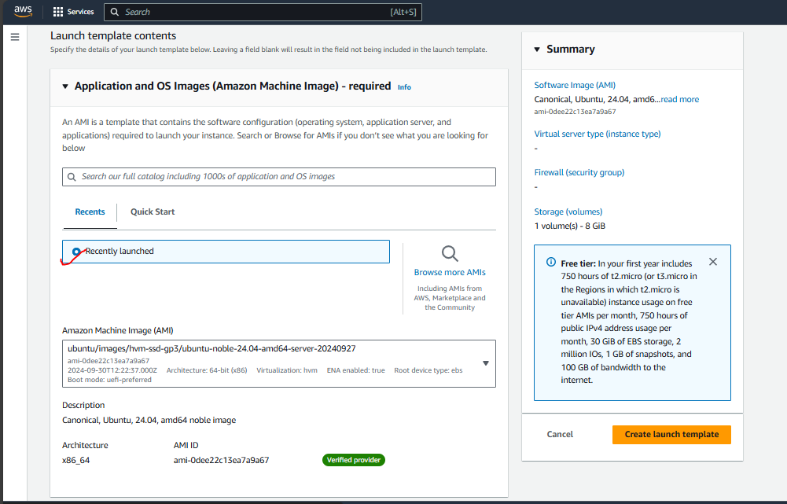Click the AMI catalog search magnifier icon
This screenshot has height=504, width=787.
tap(72, 177)
